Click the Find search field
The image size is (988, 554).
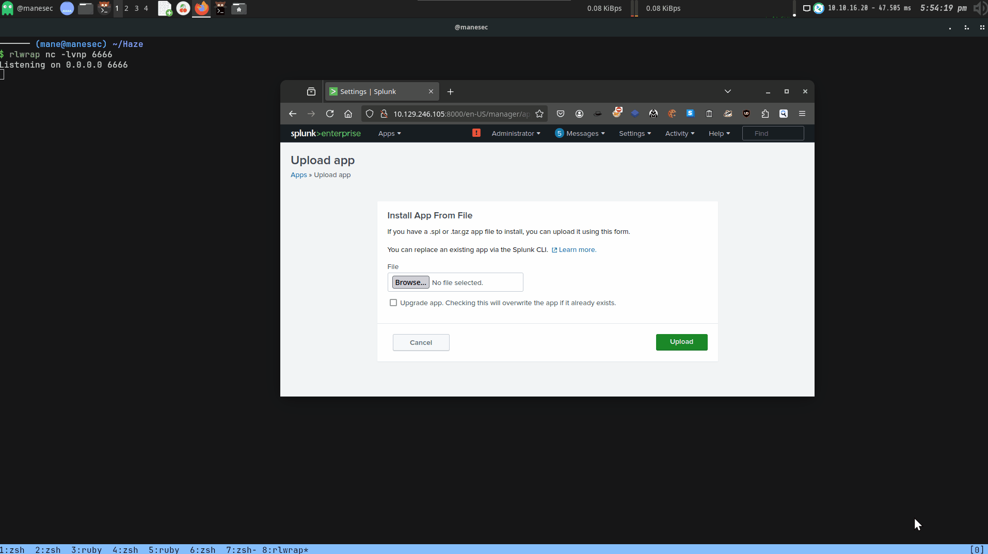(773, 133)
